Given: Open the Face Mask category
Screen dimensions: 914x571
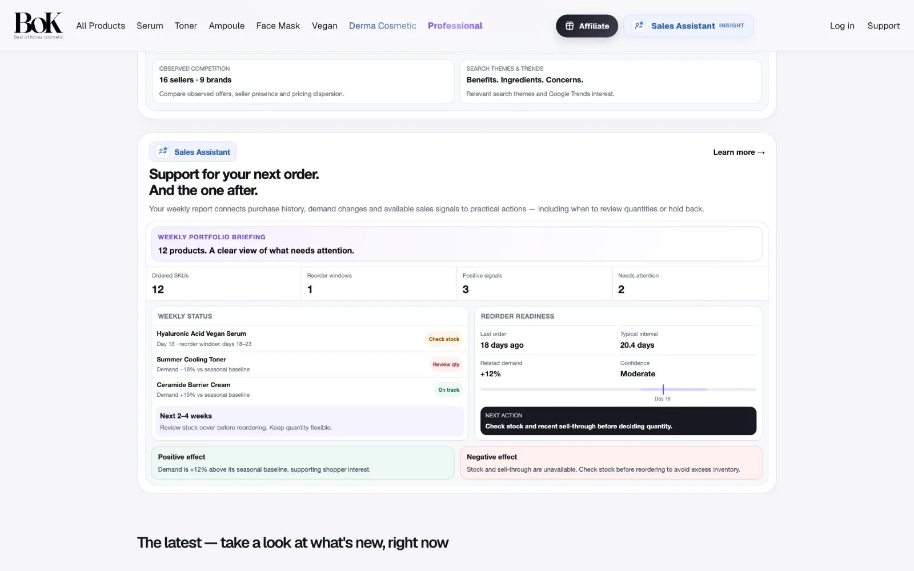Looking at the screenshot, I should coord(278,26).
